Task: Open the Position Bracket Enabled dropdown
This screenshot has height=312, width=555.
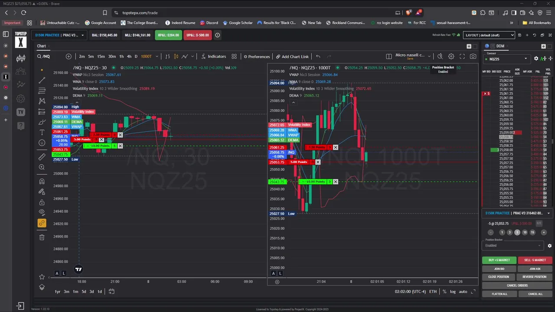Action: (x=513, y=245)
